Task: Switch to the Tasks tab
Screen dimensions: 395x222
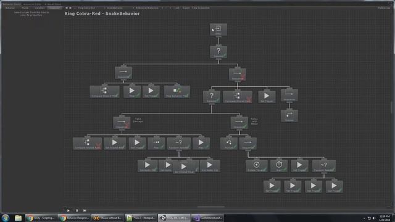Action: (25, 8)
